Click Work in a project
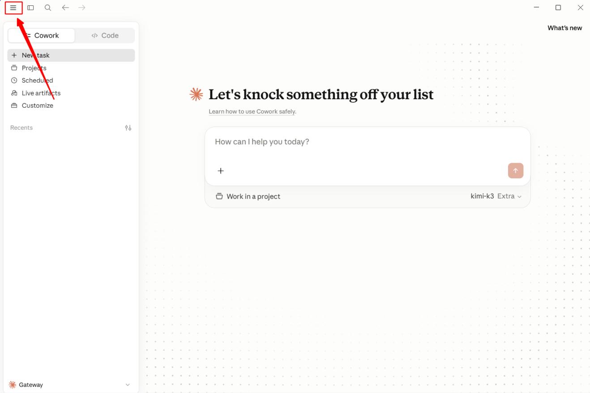 point(248,196)
